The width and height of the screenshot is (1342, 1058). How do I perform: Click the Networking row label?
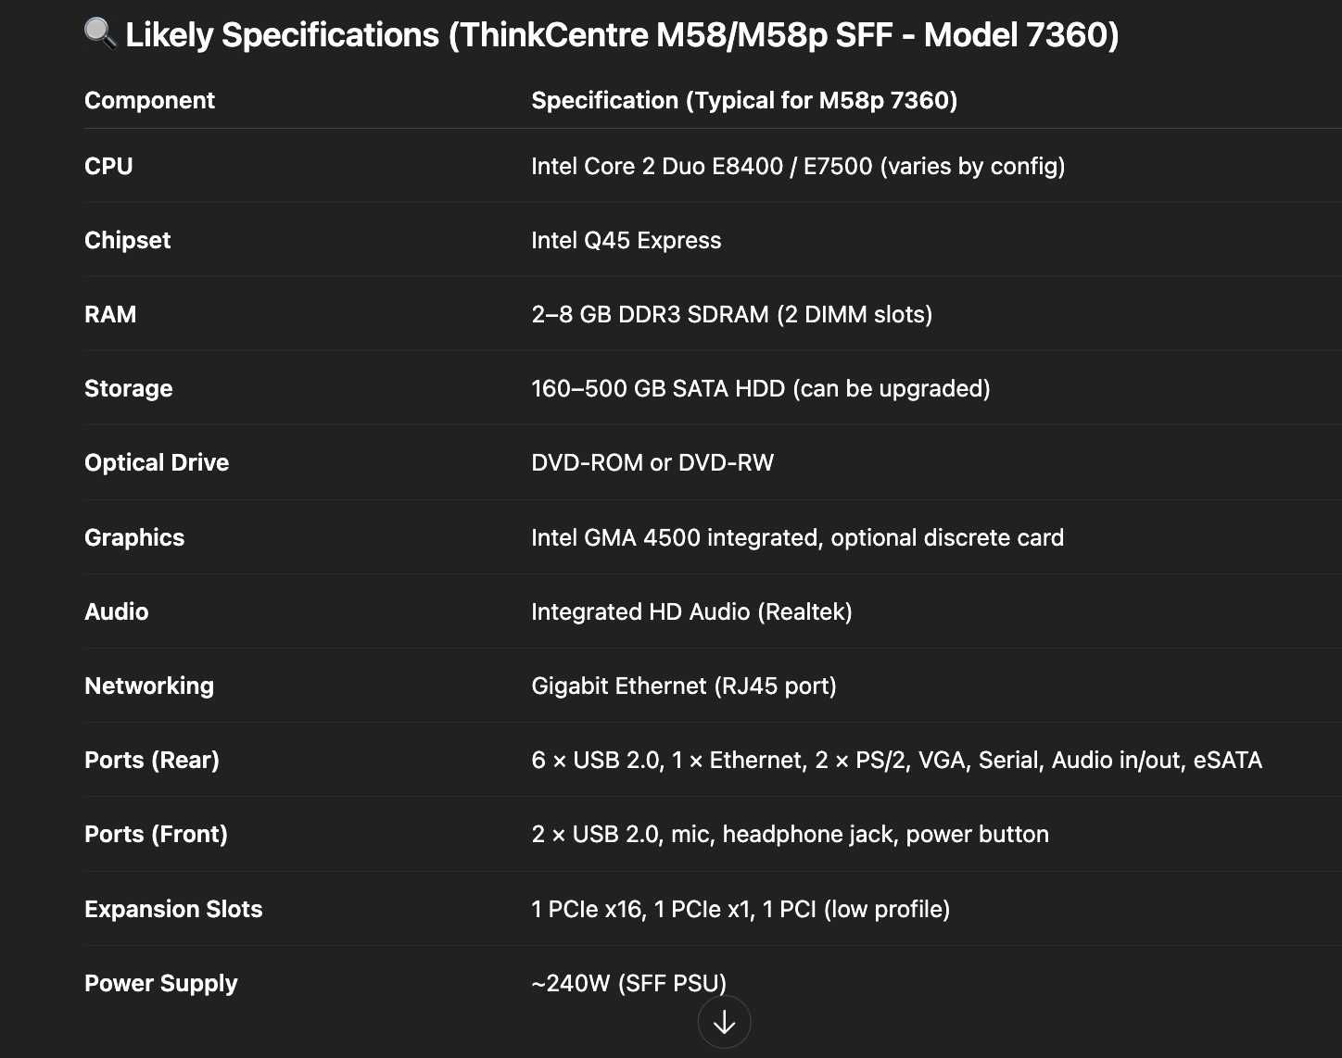[x=149, y=686]
